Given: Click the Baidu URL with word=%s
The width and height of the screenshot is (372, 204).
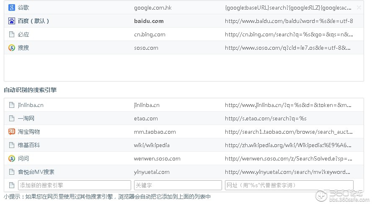Looking at the screenshot, I should point(289,21).
